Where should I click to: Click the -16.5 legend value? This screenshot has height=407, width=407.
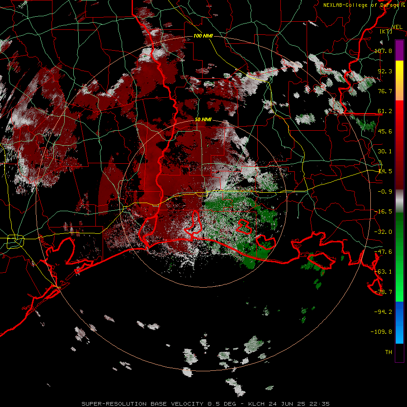point(383,212)
